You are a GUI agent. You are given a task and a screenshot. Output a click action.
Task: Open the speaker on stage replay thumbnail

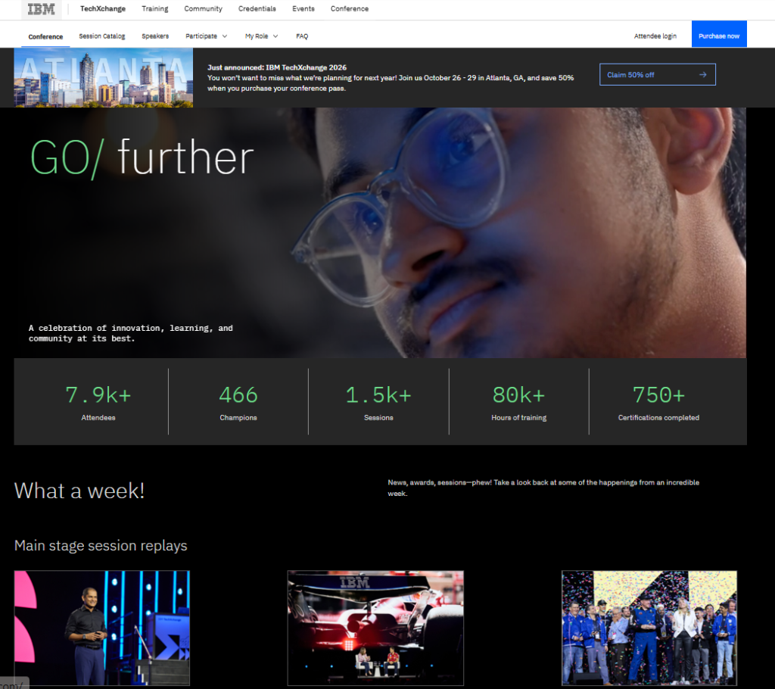[102, 628]
